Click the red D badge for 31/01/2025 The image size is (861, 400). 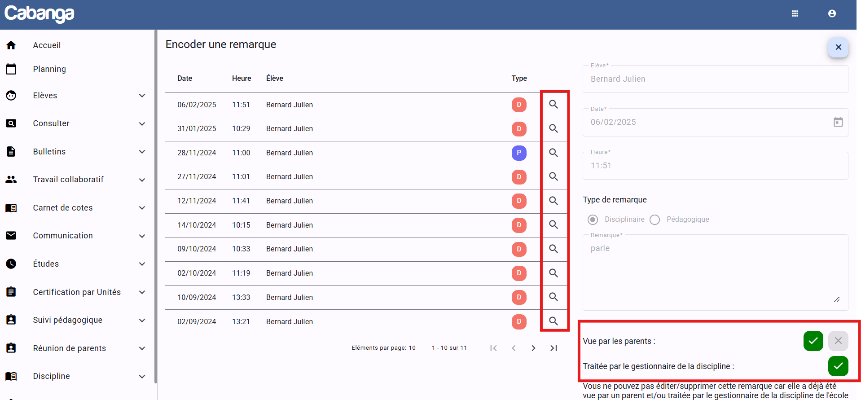pyautogui.click(x=519, y=129)
